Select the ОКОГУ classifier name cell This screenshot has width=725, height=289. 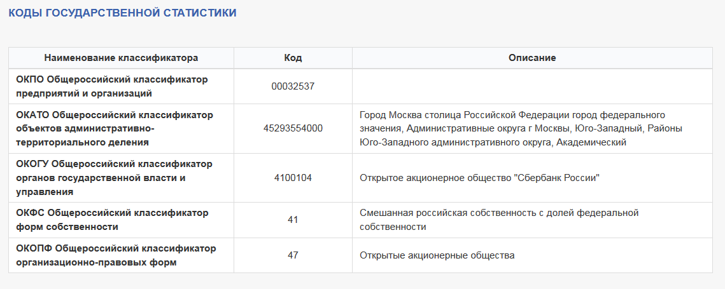pos(121,178)
